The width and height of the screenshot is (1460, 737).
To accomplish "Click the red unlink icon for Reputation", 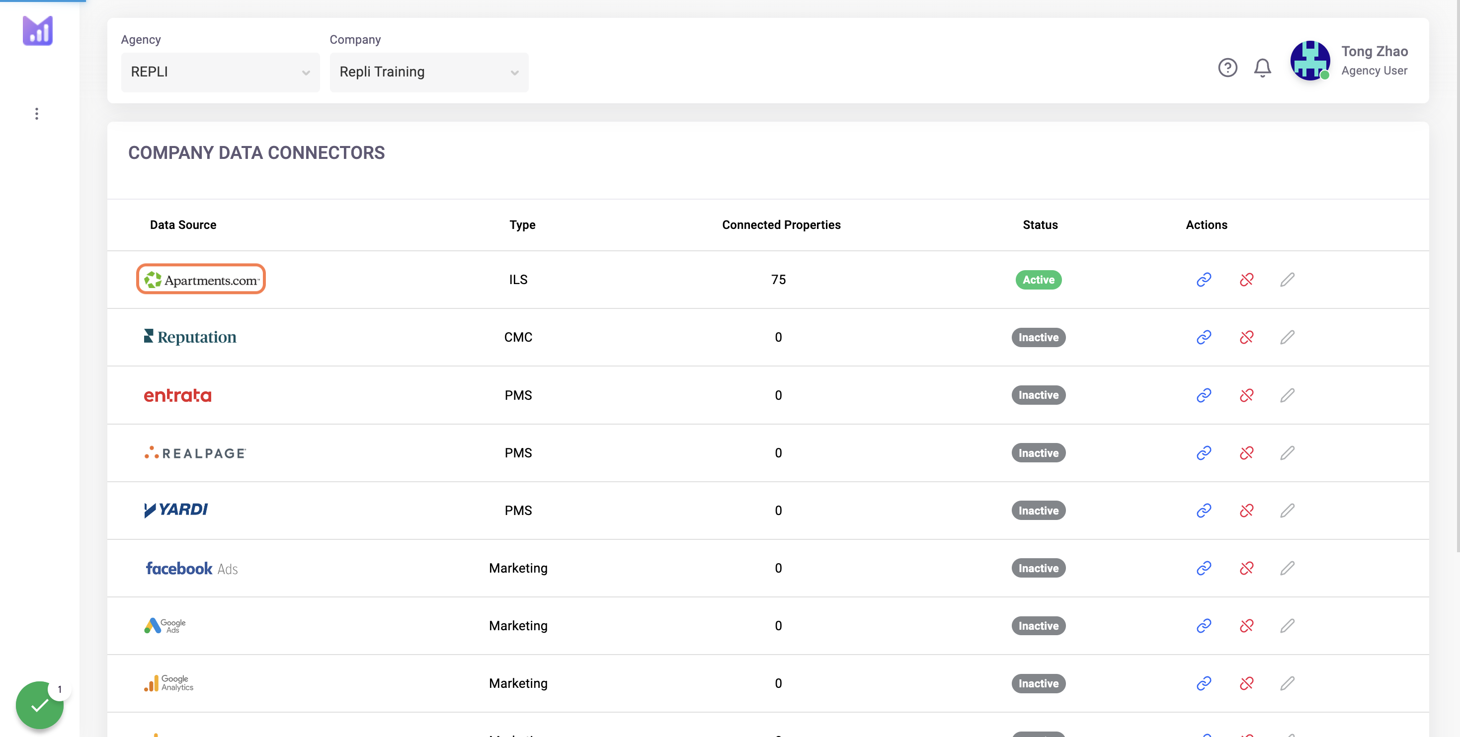I will pyautogui.click(x=1246, y=337).
